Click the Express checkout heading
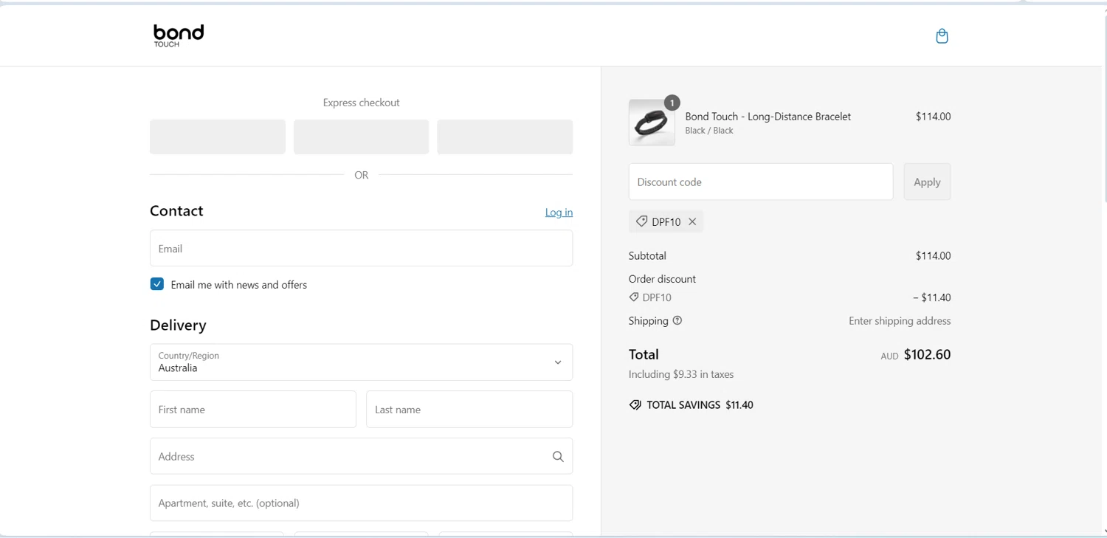 [x=361, y=103]
